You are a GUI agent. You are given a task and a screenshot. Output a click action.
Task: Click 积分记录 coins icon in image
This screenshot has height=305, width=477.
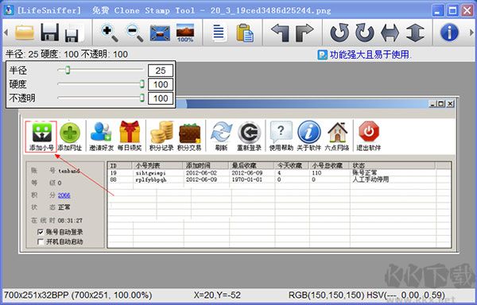coord(161,137)
